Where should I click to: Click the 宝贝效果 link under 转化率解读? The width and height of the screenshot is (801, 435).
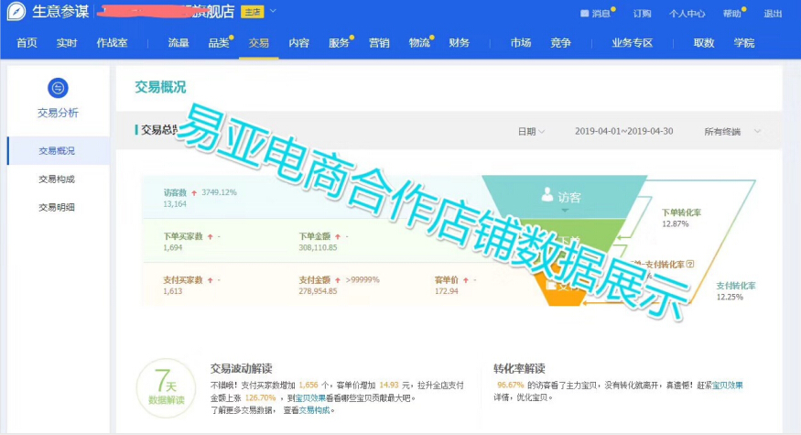(728, 386)
